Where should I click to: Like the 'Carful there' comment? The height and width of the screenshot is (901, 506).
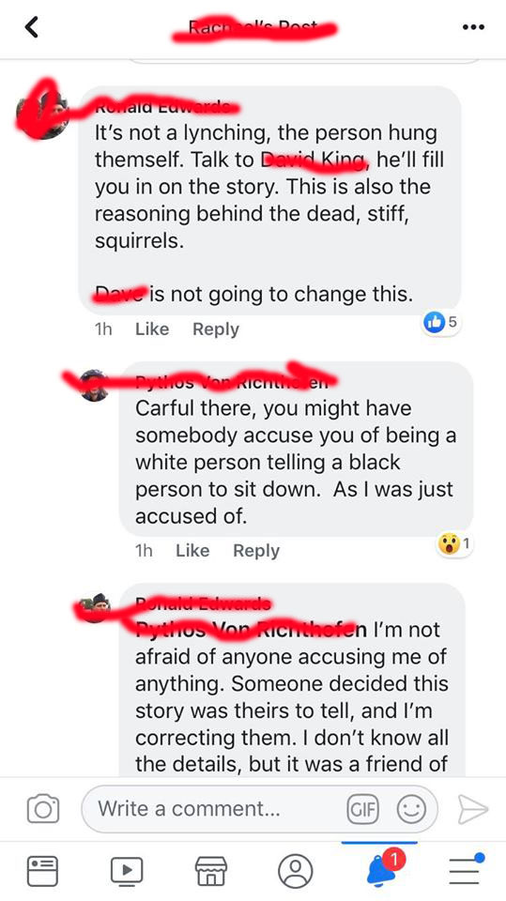192,551
